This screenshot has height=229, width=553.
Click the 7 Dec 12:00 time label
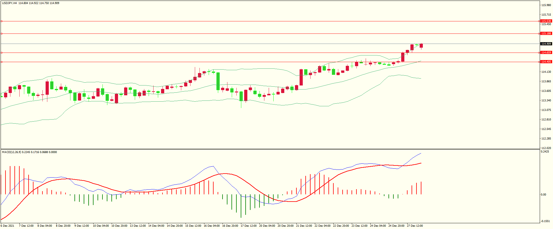click(26, 226)
